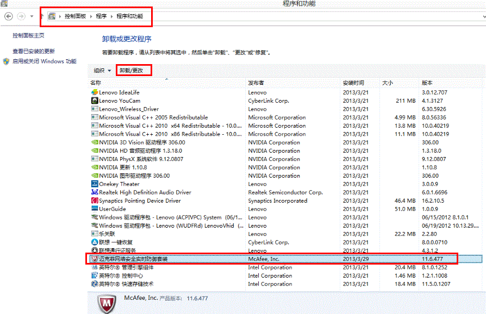Viewport: 486px width, 314px height.
Task: Click the 乐关联 program icon
Action: tap(95, 234)
